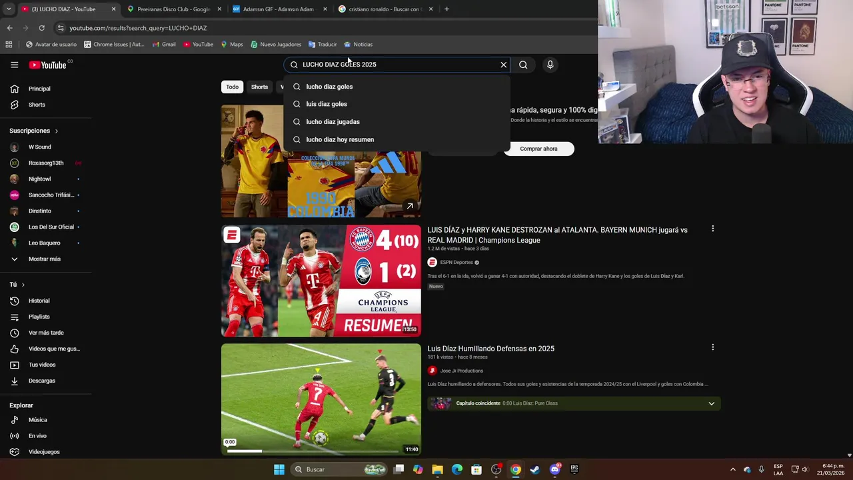Open Gmail bookmark
Viewport: 853px width, 480px height.
click(164, 45)
